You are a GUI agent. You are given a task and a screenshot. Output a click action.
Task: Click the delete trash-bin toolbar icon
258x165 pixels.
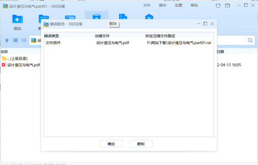[97, 16]
